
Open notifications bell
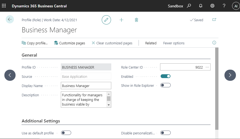click(201, 6)
